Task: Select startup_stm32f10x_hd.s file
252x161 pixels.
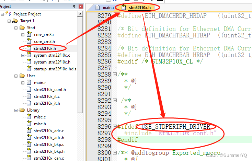Action: coord(55,69)
